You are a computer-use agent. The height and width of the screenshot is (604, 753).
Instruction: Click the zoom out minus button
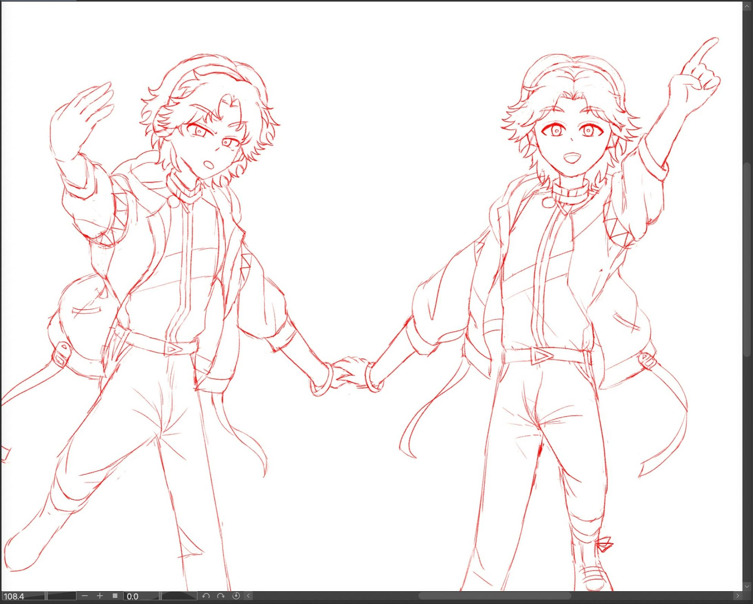tap(85, 596)
